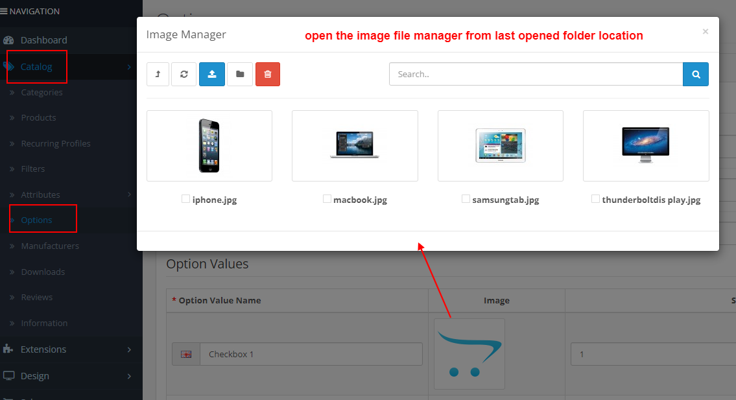Refresh the Image Manager file list

click(184, 74)
